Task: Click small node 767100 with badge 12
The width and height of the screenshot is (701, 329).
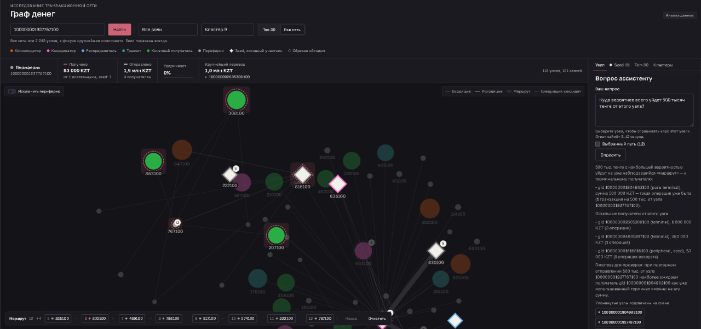Action: [176, 223]
